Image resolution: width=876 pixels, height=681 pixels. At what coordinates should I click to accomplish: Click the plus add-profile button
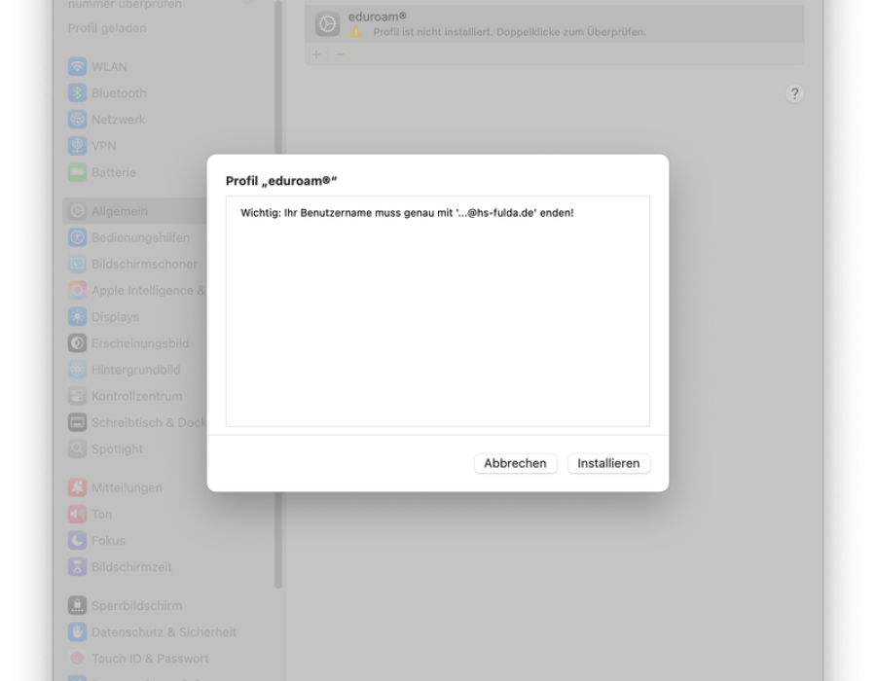316,54
